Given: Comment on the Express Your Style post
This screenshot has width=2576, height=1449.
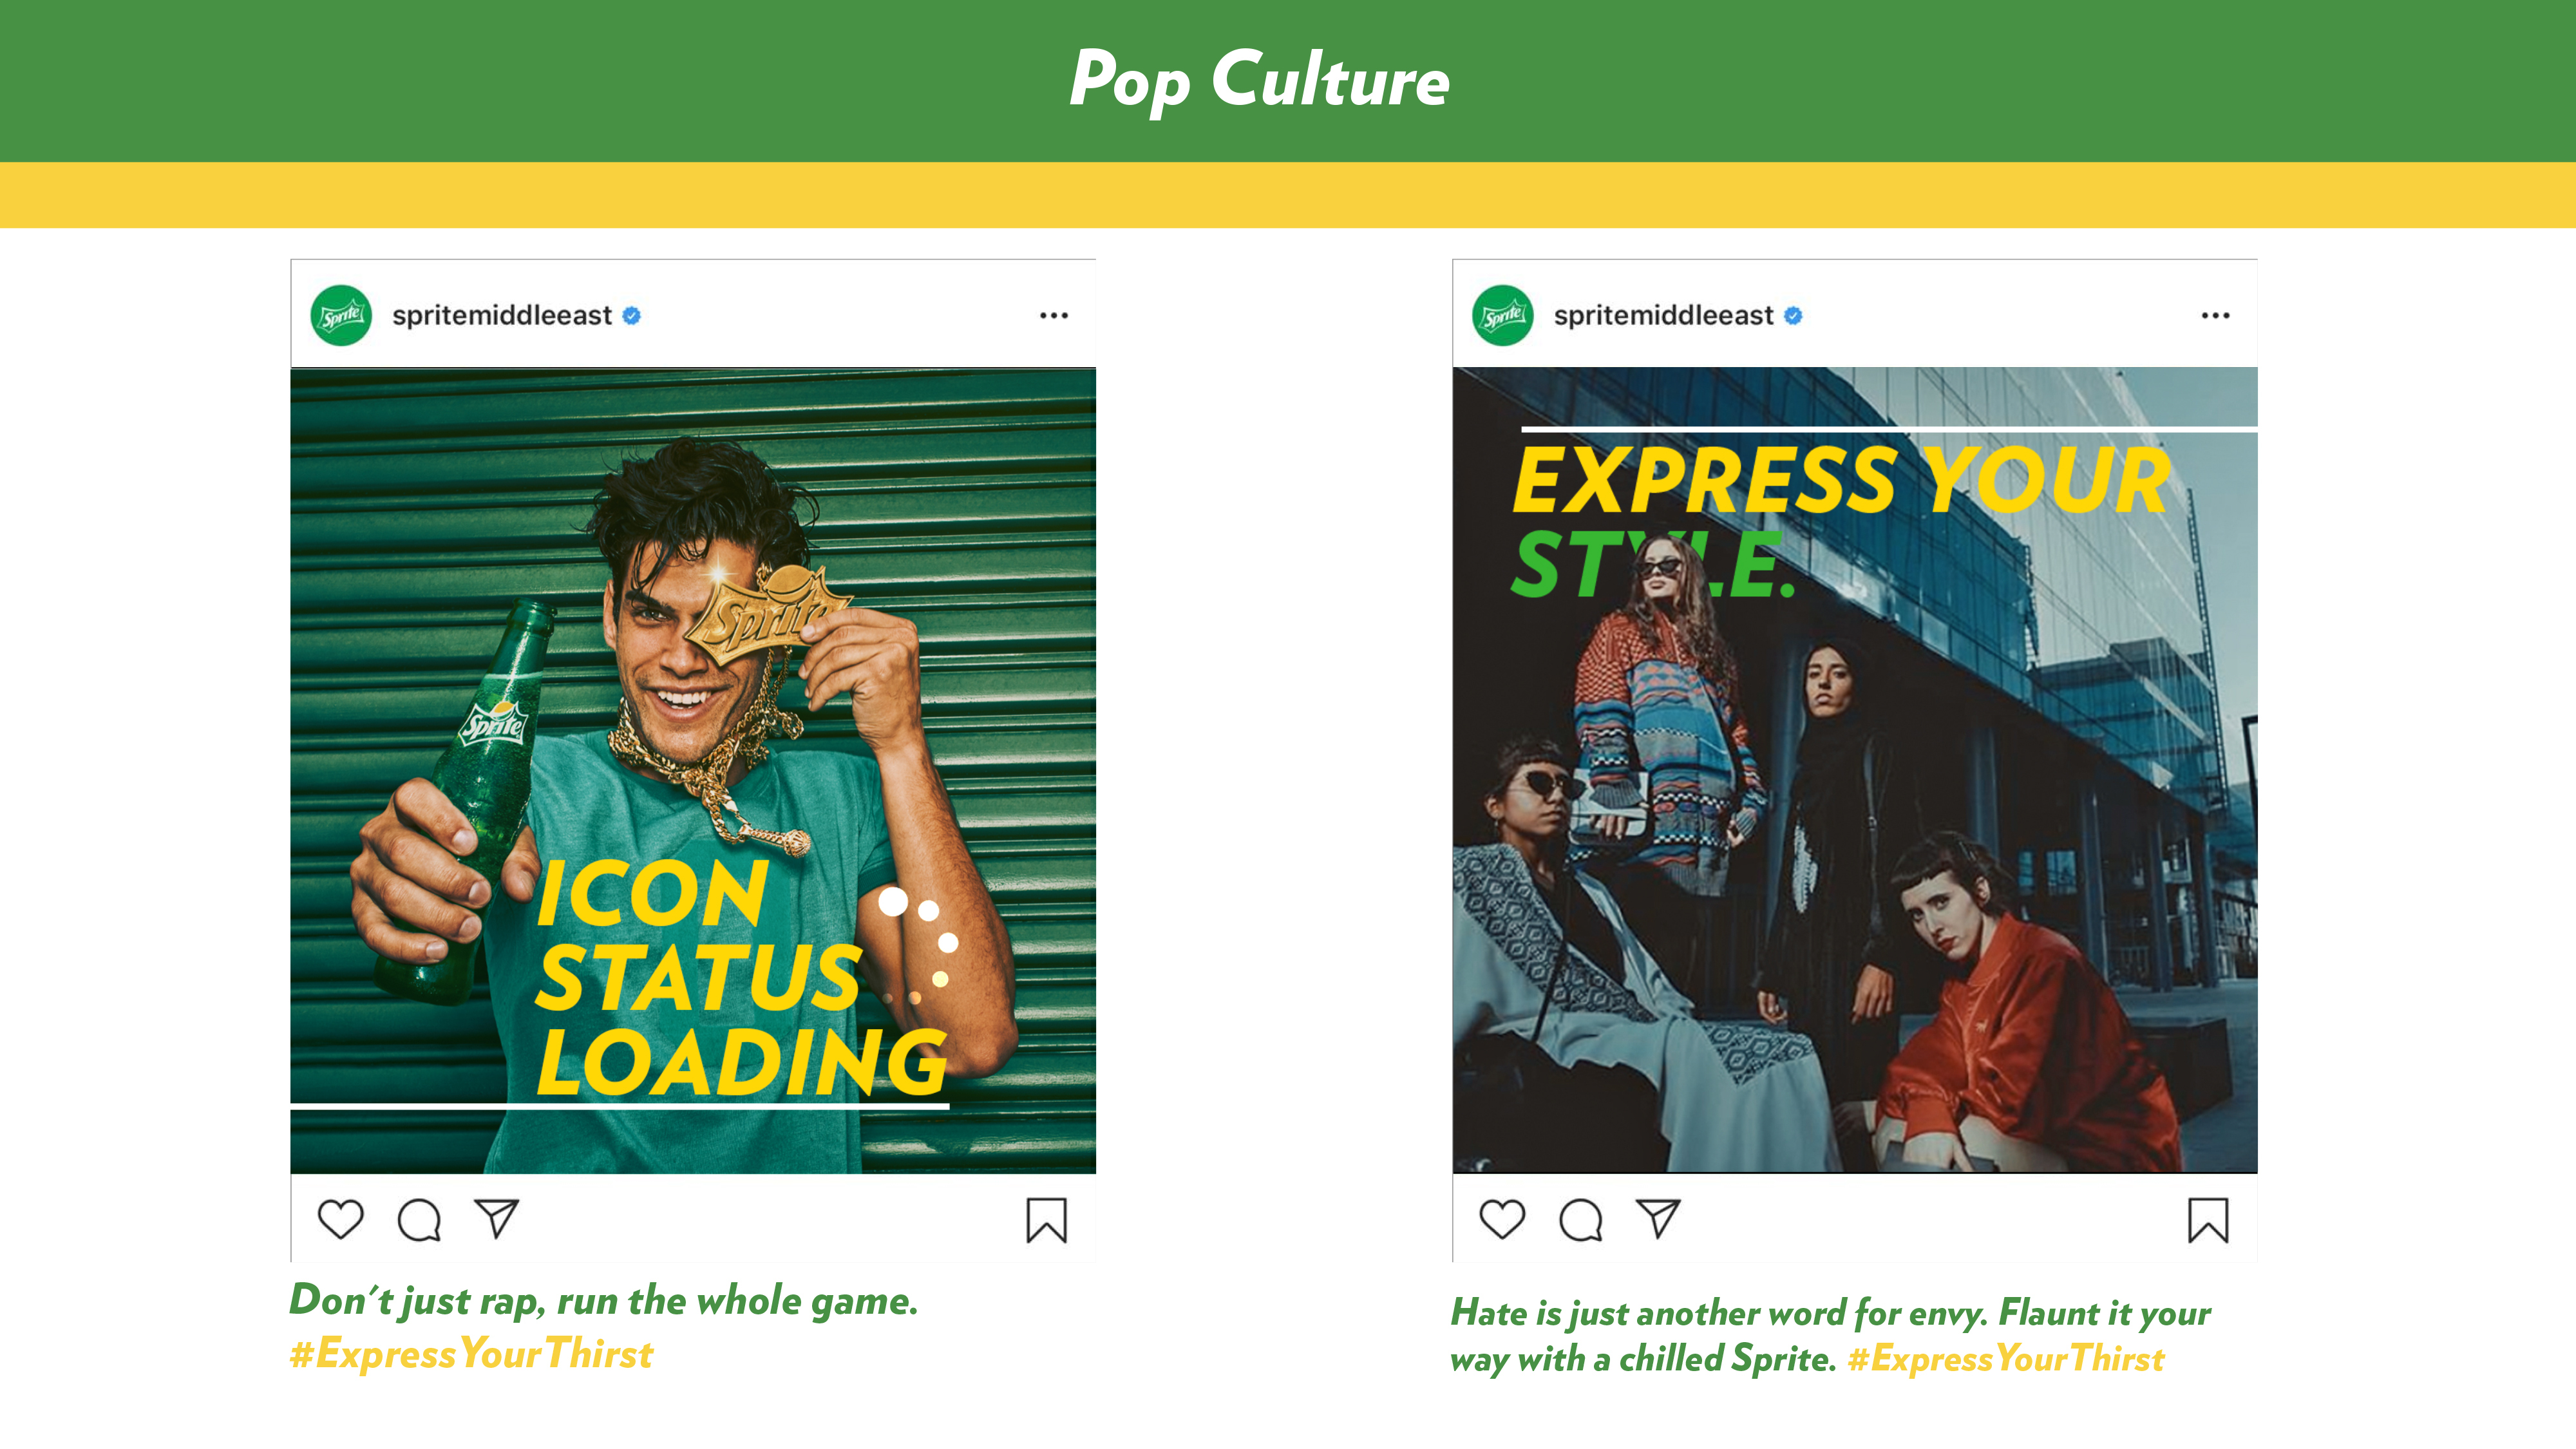Looking at the screenshot, I should pos(1581,1220).
